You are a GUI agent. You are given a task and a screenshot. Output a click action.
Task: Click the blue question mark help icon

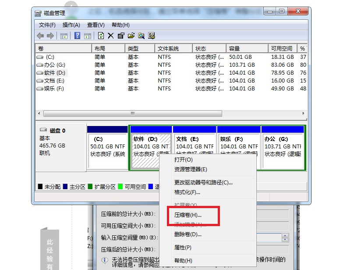(x=78, y=36)
